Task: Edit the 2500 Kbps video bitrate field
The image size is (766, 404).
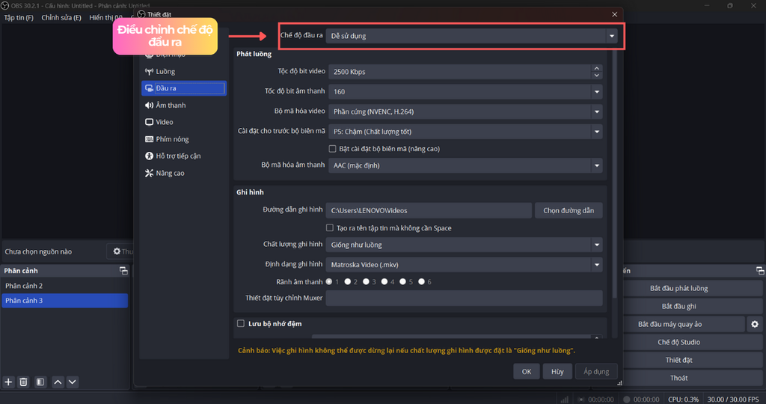Action: pos(460,72)
